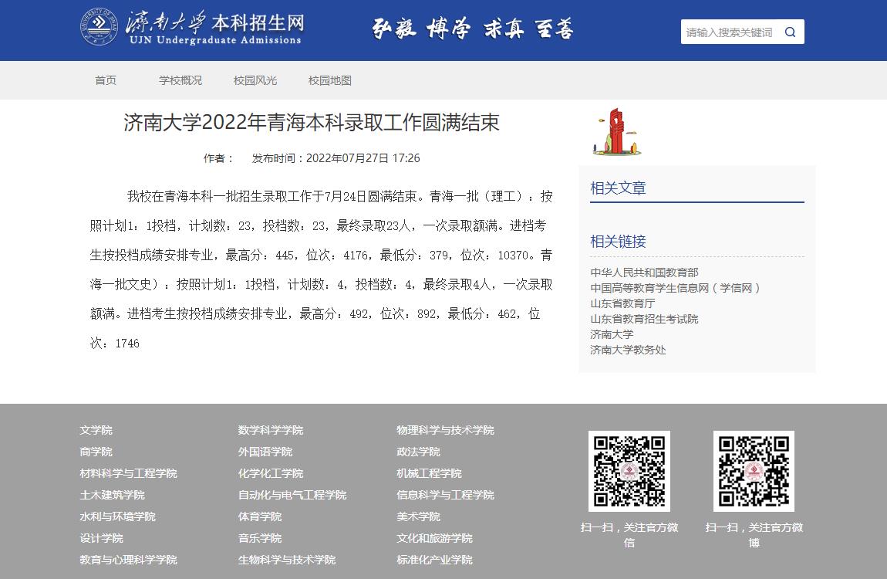Click the 相关文章 heading
Viewport: 887px width, 579px height.
(618, 188)
